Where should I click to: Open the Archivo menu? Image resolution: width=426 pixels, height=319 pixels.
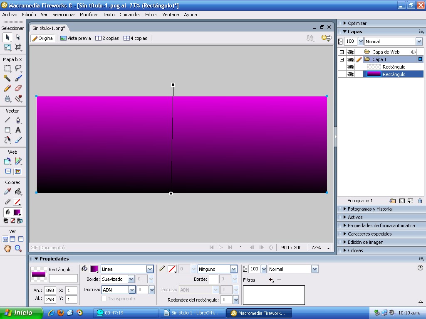[10, 15]
